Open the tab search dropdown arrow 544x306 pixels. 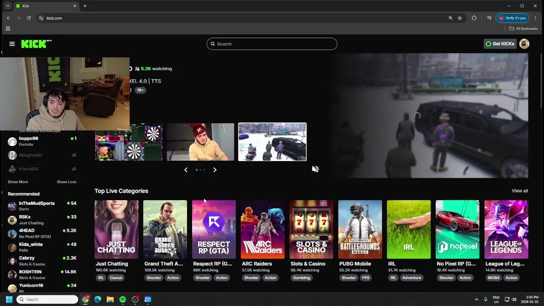coord(8,6)
